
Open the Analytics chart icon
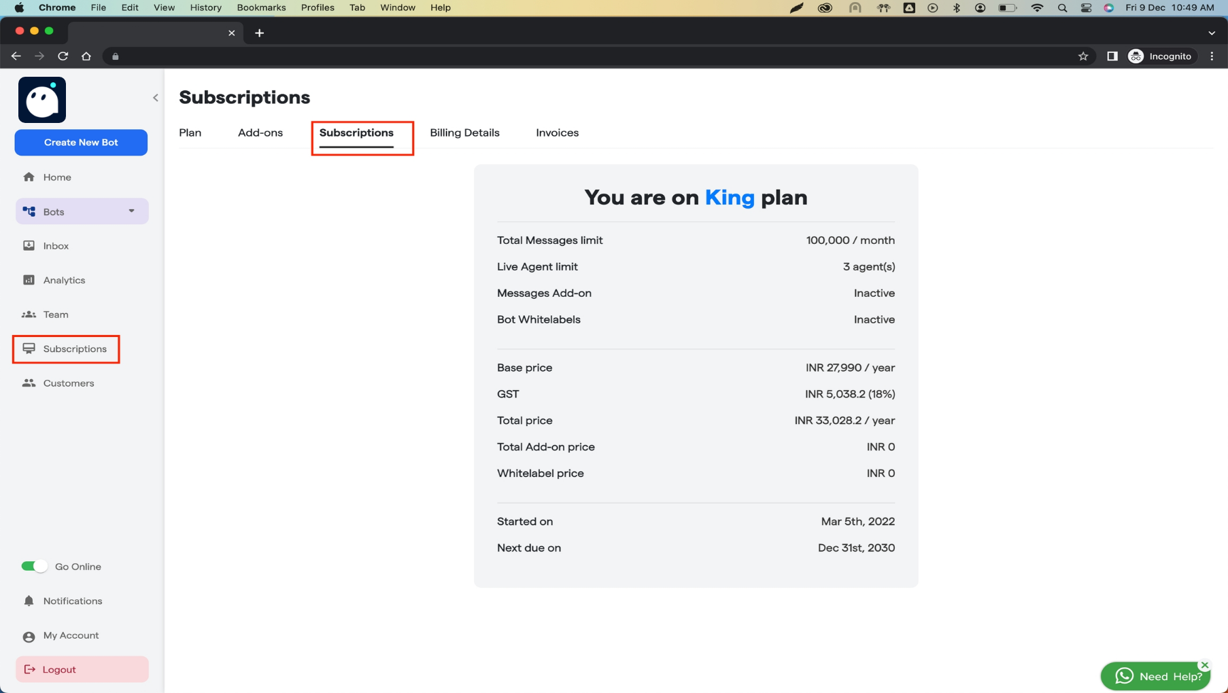tap(29, 280)
